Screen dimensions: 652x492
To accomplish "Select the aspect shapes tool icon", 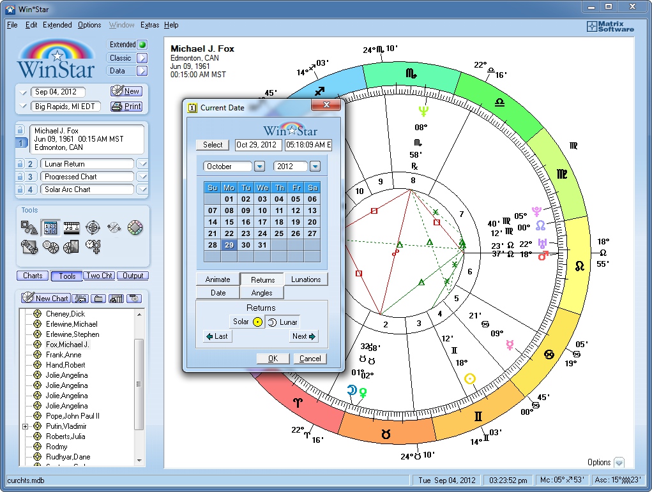I will tap(29, 227).
